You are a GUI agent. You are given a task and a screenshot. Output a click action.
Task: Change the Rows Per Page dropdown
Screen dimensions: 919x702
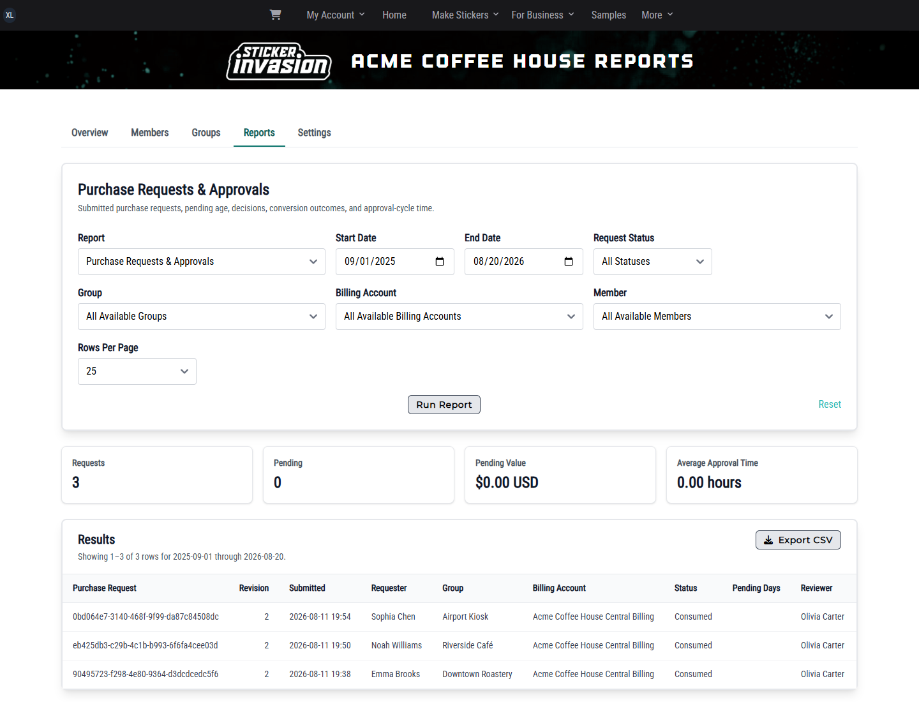[137, 371]
